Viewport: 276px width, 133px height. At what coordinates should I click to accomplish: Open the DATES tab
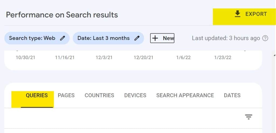[232, 95]
